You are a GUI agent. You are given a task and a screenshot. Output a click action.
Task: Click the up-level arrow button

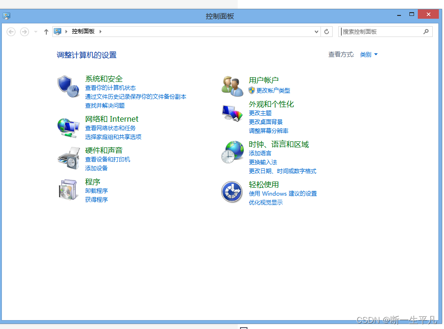46,32
